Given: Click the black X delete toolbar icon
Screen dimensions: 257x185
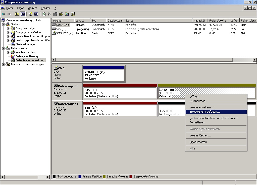Looking at the screenshot, I should 49,14.
